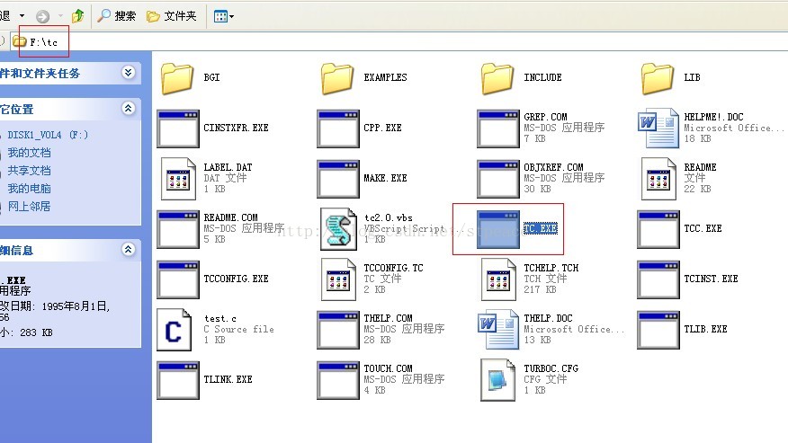Select MAKE.EXE program icon
Image resolution: width=788 pixels, height=443 pixels.
(338, 179)
